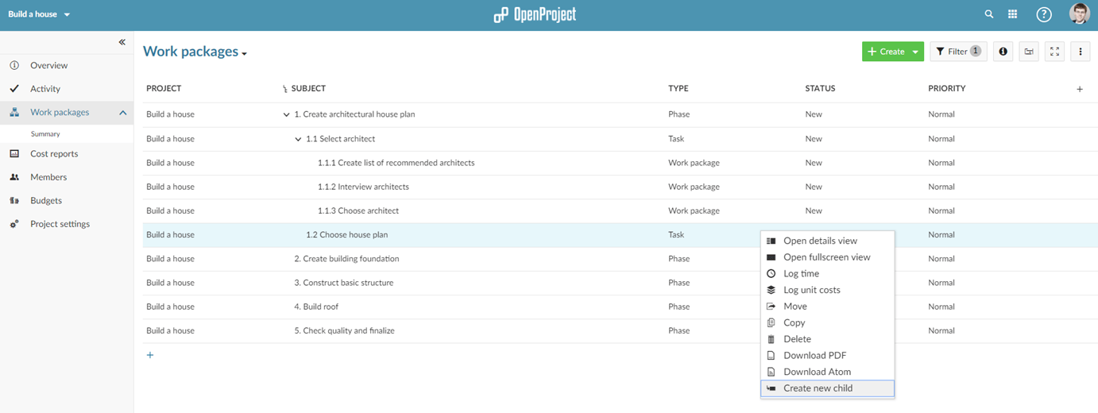Image resolution: width=1098 pixels, height=413 pixels.
Task: Open the info details view button
Action: pos(1003,52)
